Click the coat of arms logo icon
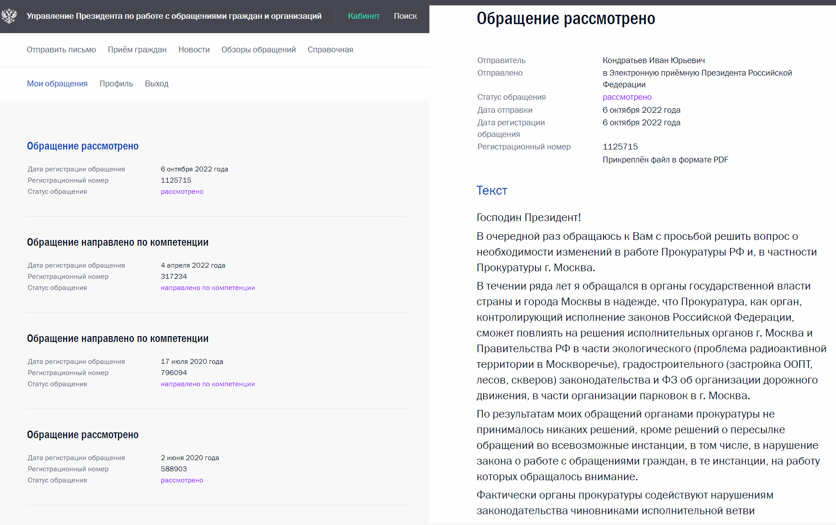This screenshot has height=525, width=836. [x=9, y=16]
